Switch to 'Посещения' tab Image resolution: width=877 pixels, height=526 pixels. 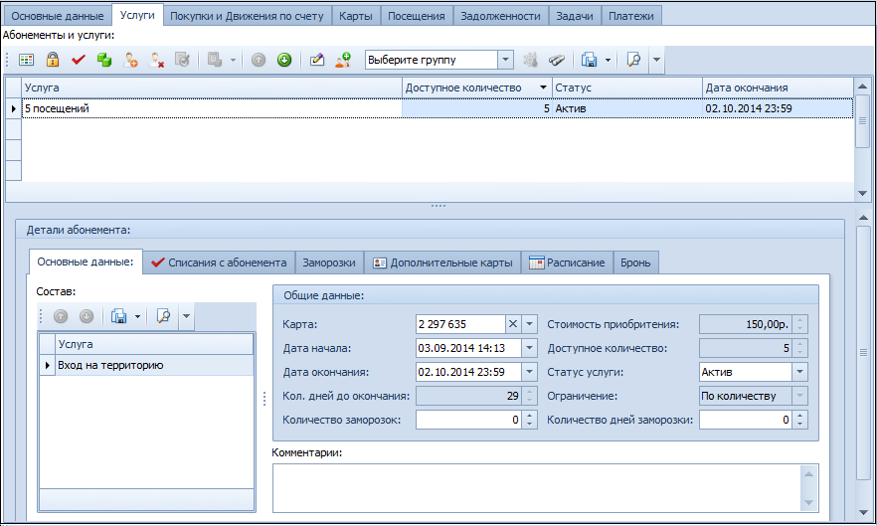[x=416, y=16]
